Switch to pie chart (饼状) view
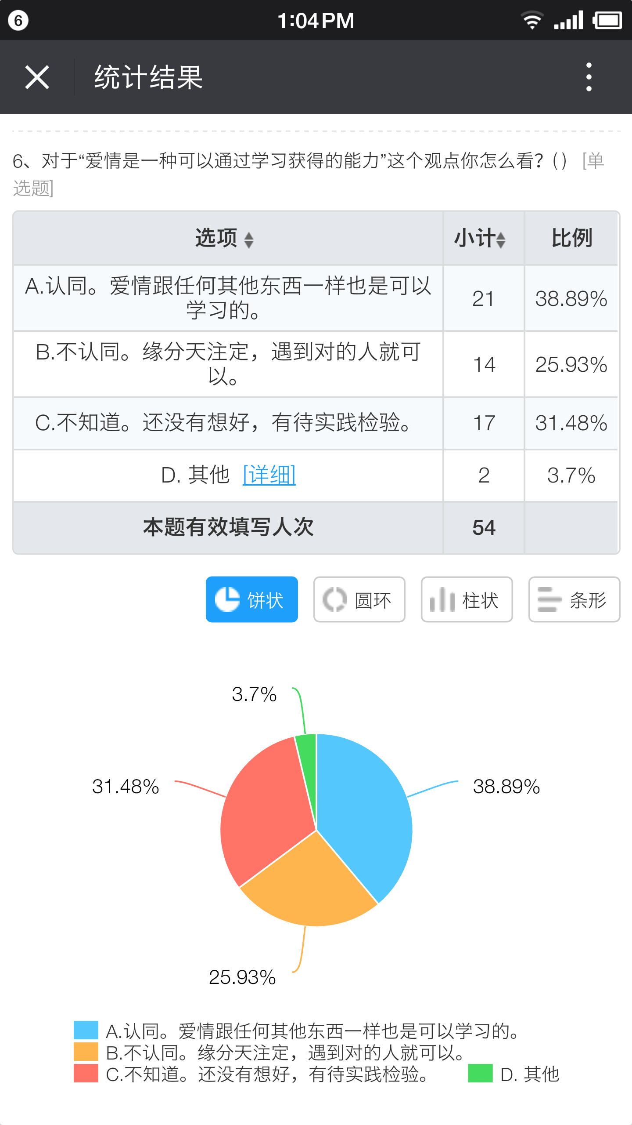The image size is (632, 1125). [251, 599]
